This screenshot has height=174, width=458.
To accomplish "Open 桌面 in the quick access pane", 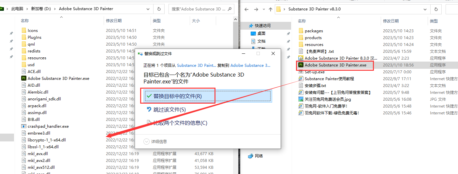I will point(261,33).
